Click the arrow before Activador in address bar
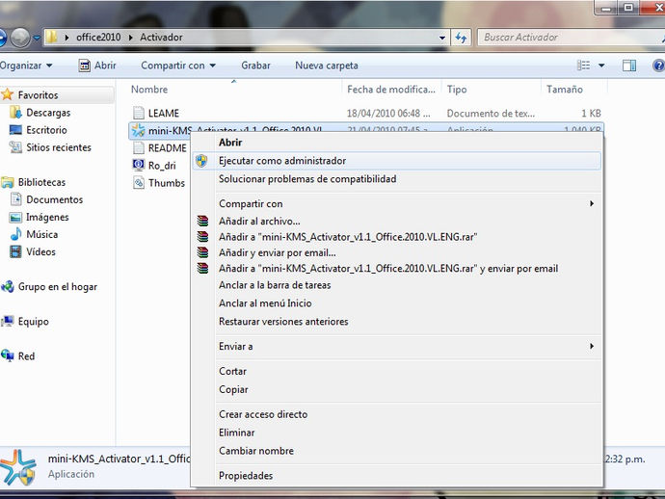This screenshot has width=665, height=499. pyautogui.click(x=131, y=38)
